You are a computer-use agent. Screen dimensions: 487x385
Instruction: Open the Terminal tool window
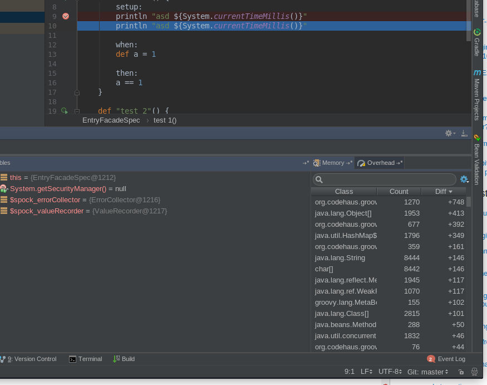85,359
